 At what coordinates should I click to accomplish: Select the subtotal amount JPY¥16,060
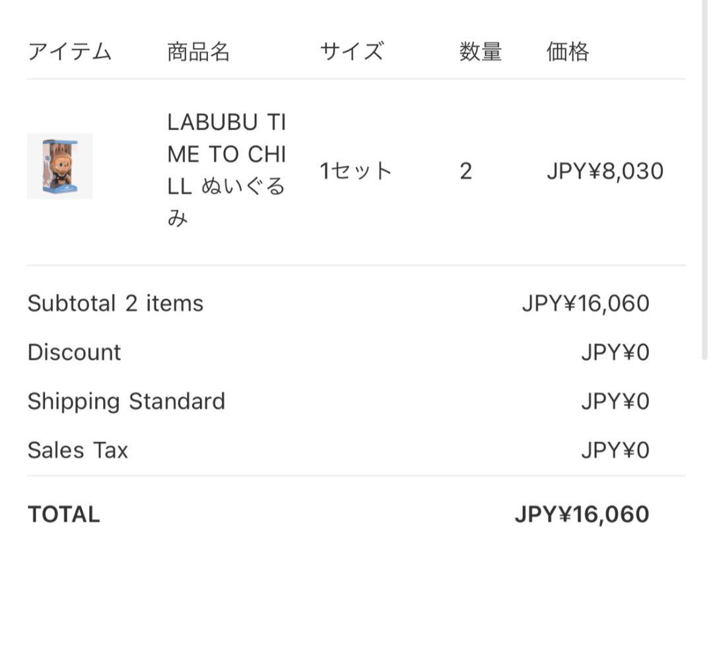pyautogui.click(x=585, y=303)
